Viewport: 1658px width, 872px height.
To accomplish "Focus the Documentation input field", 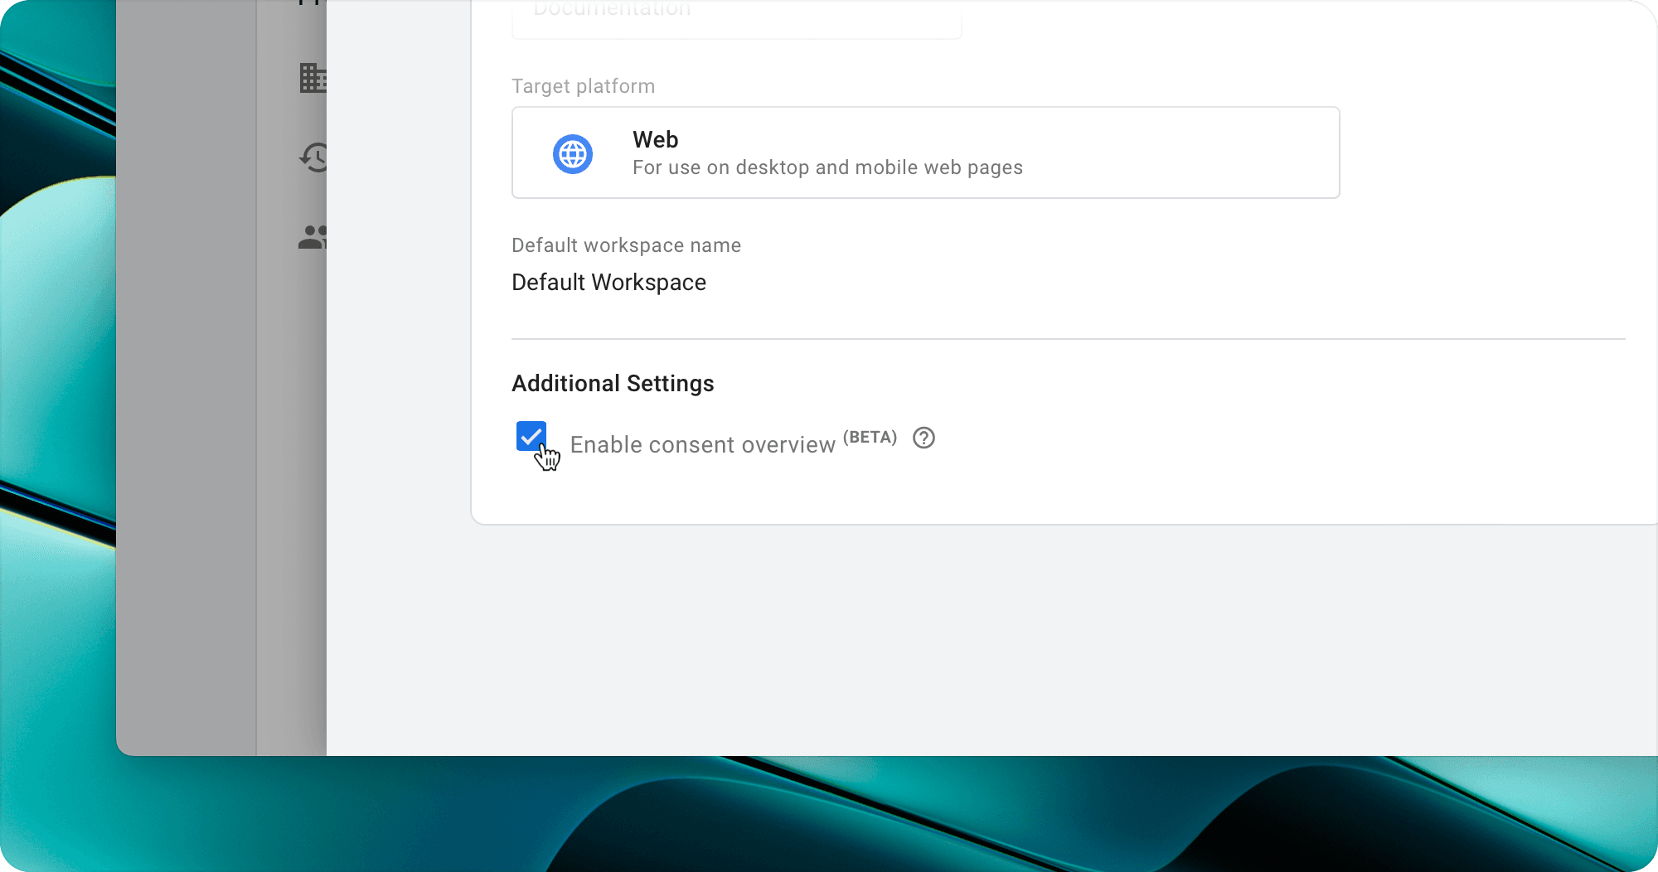I will click(736, 18).
